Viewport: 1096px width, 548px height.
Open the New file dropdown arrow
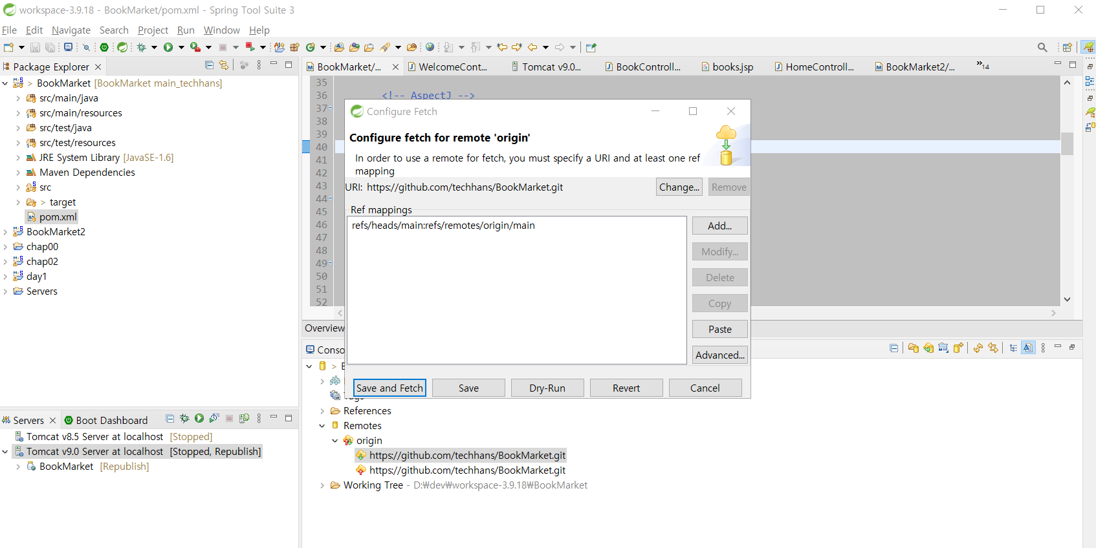(x=21, y=47)
